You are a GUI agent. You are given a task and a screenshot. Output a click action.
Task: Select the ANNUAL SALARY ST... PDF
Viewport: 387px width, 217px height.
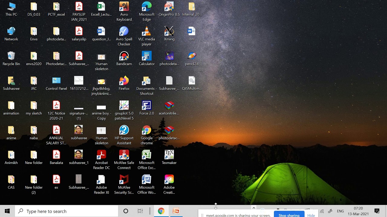pyautogui.click(x=56, y=135)
